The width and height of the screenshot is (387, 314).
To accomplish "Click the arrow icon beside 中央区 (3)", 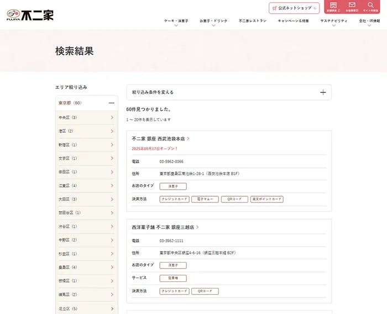I will (x=112, y=118).
